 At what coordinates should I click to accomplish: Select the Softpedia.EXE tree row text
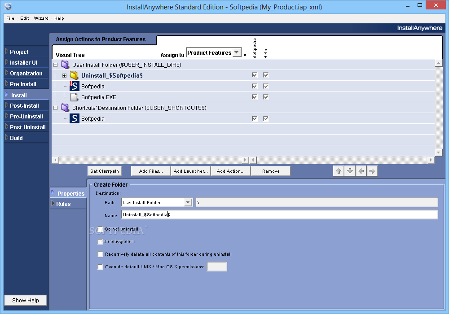click(99, 97)
